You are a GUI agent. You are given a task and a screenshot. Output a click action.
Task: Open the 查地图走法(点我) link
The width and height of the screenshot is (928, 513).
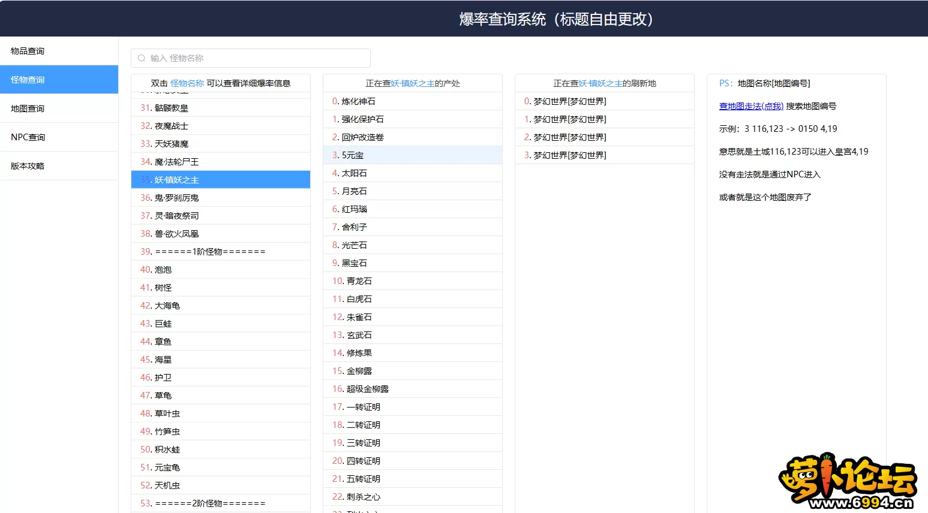coord(751,106)
